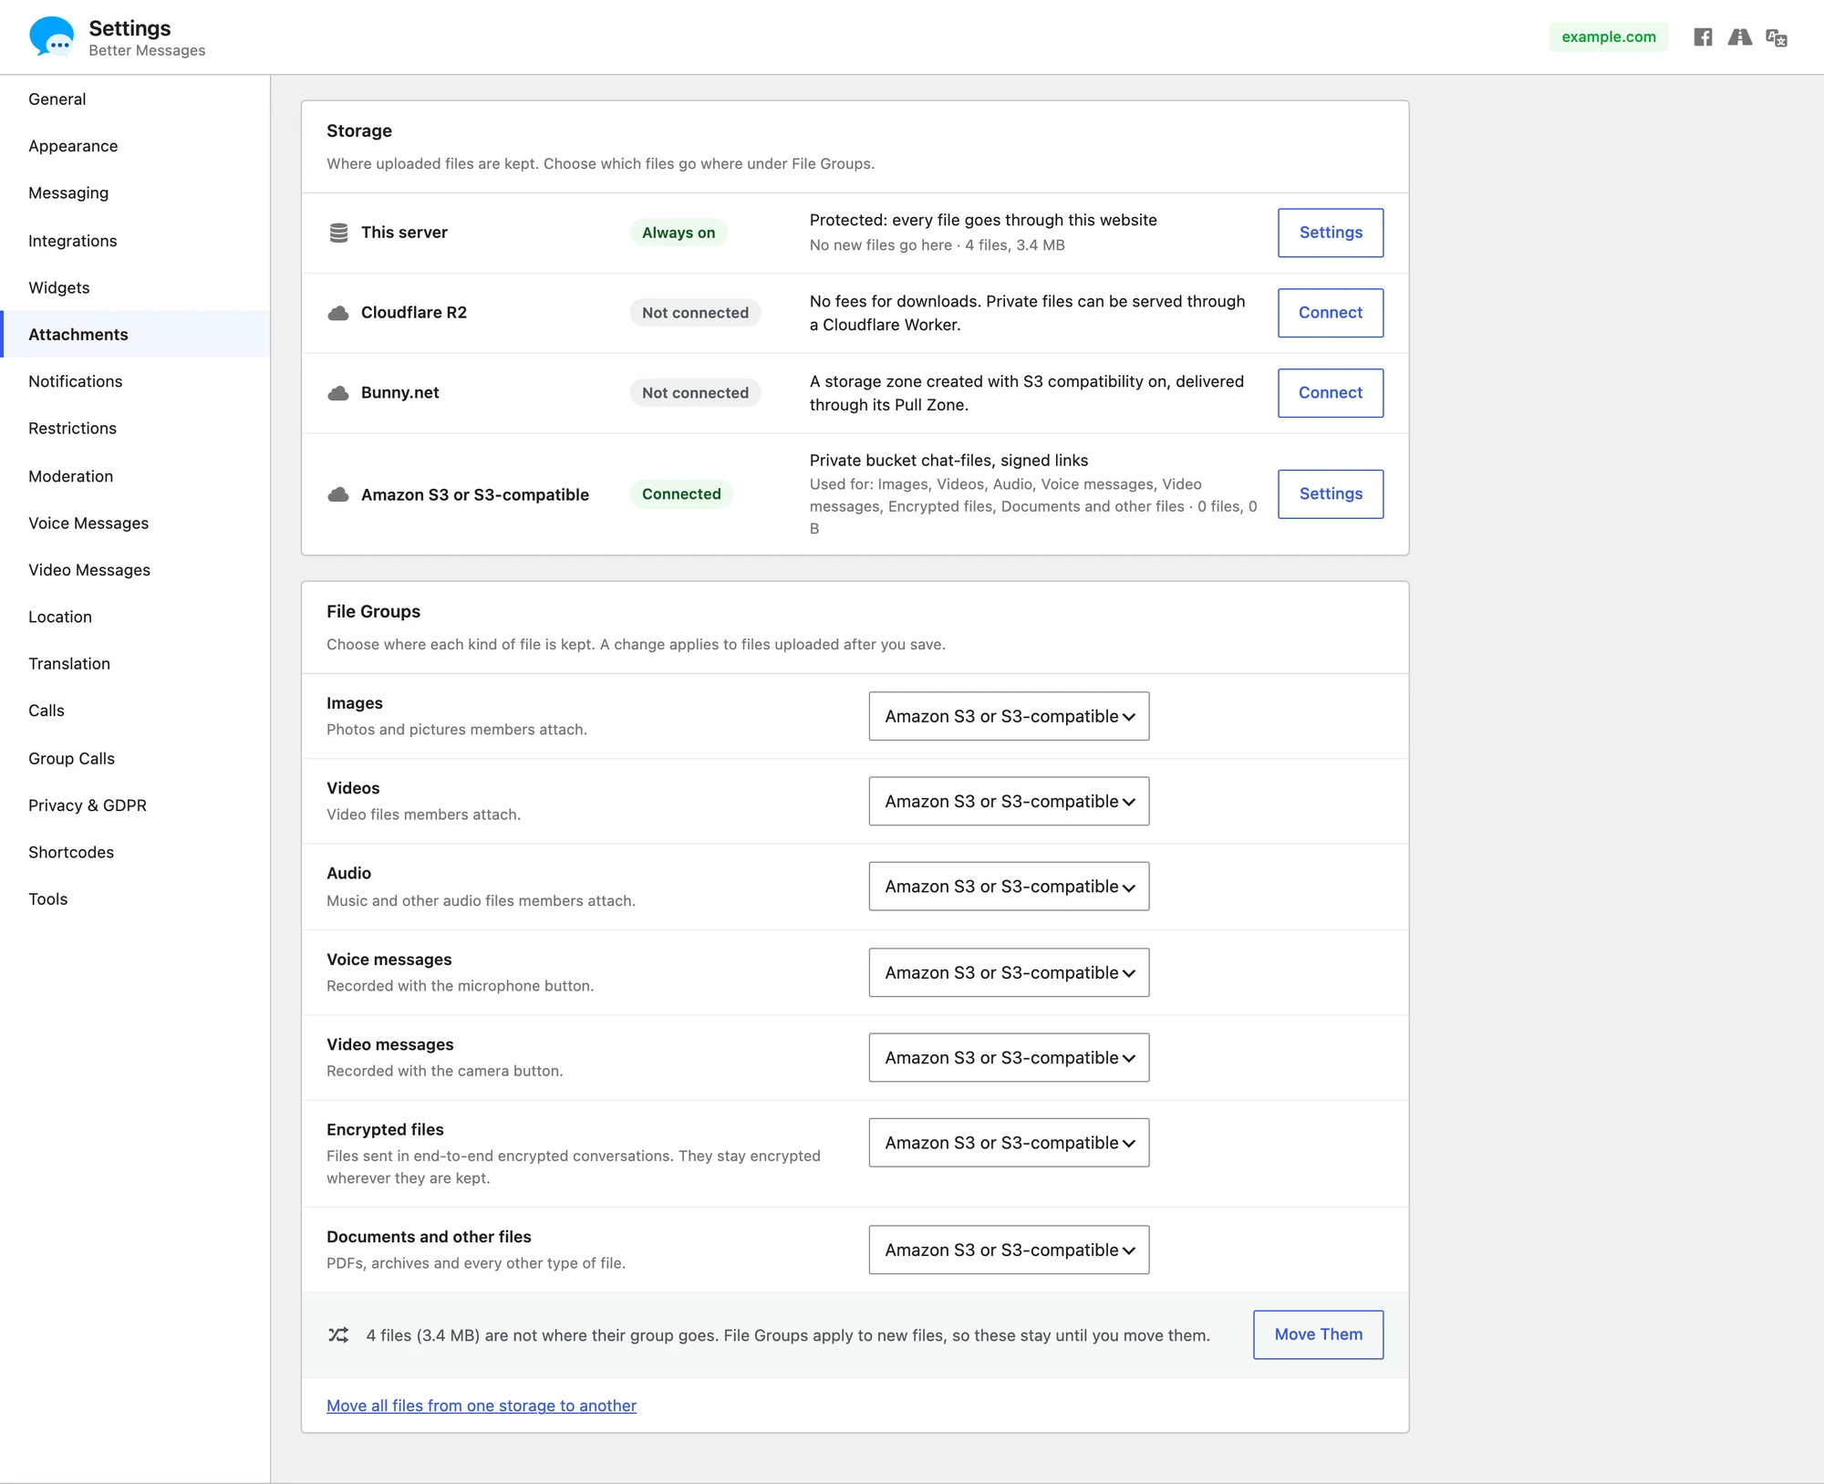Open the Moderation section
Screen dimensions: 1824x1484
point(135,476)
